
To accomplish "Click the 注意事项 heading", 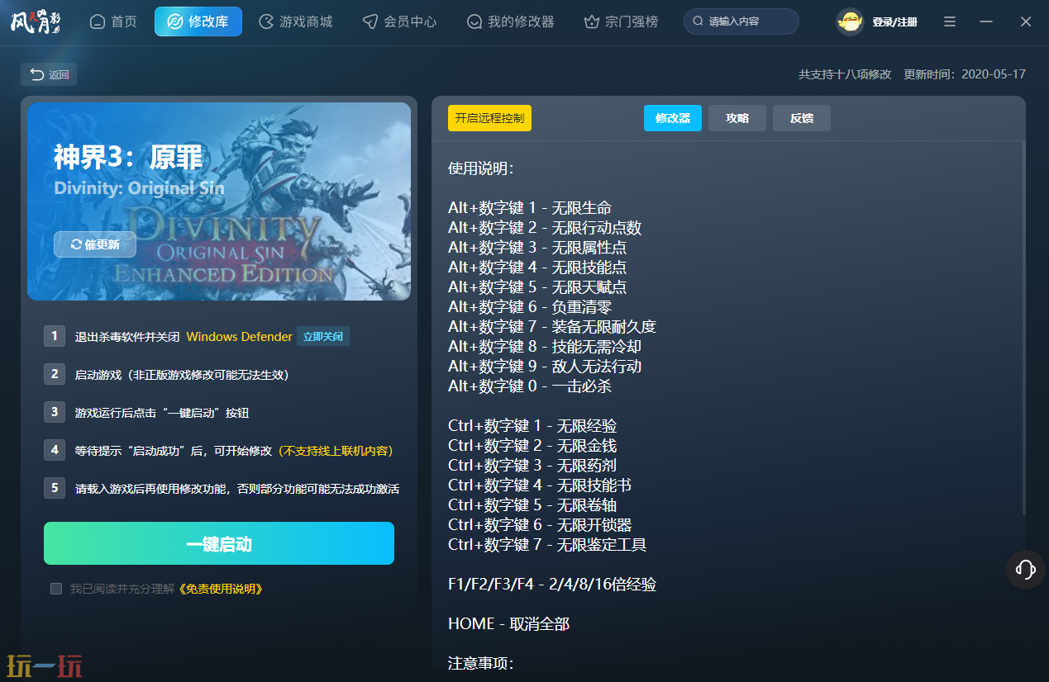I will point(481,664).
